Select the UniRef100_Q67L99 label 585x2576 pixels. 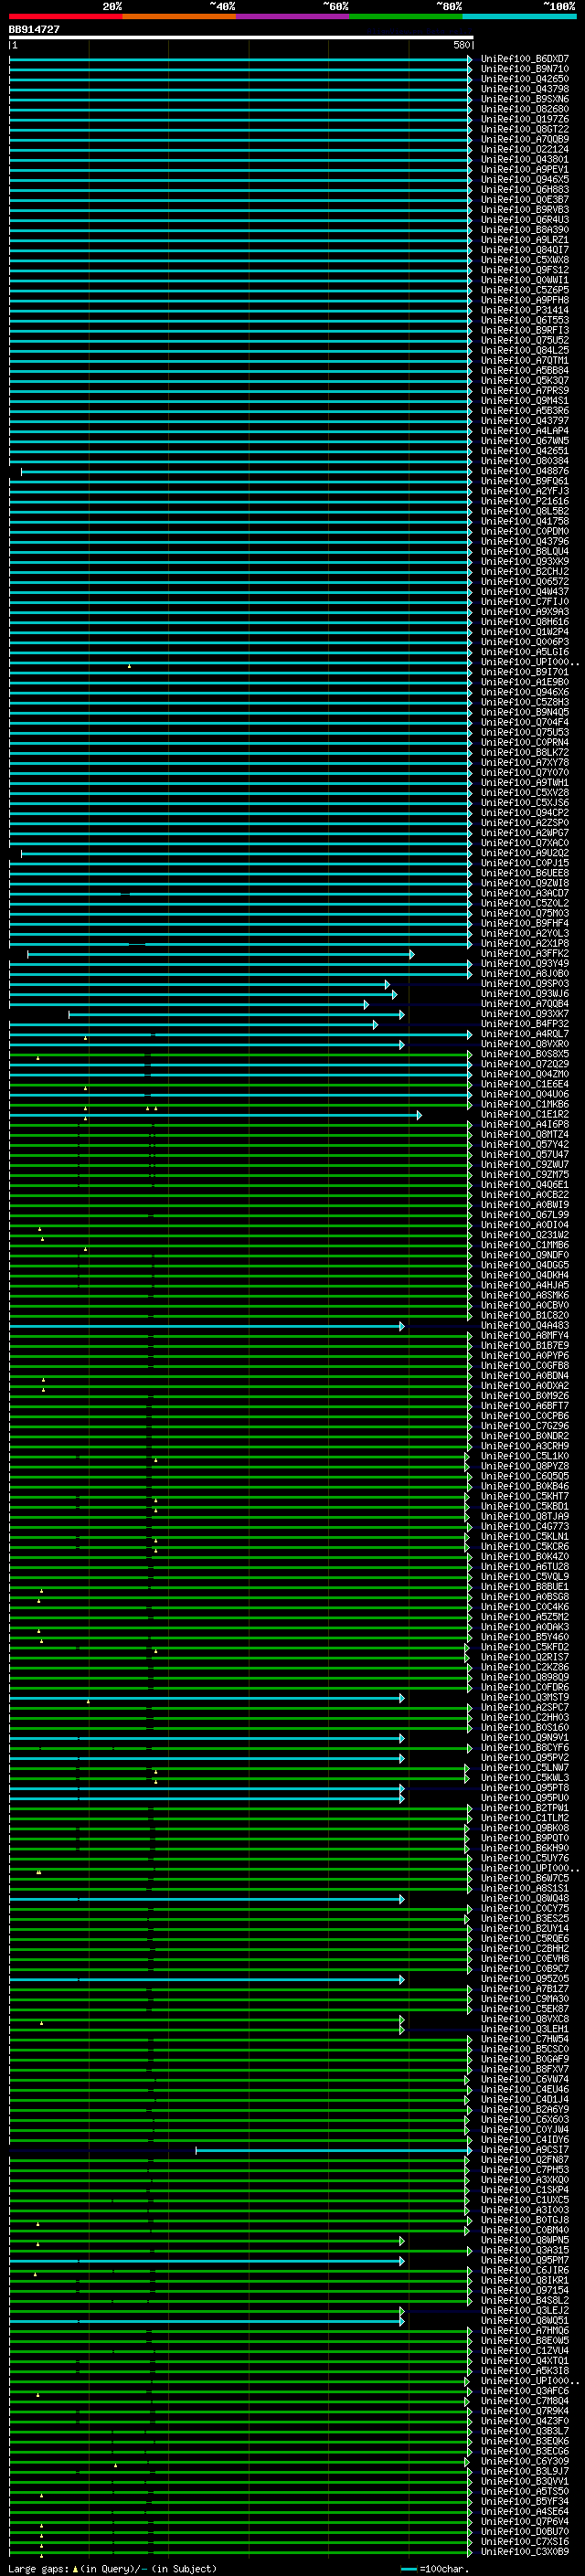525,1215
